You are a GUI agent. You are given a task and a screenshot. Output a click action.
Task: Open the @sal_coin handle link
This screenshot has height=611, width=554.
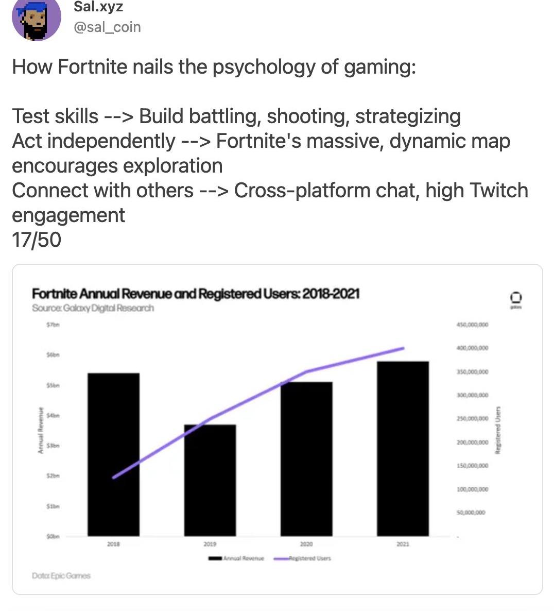pos(107,27)
